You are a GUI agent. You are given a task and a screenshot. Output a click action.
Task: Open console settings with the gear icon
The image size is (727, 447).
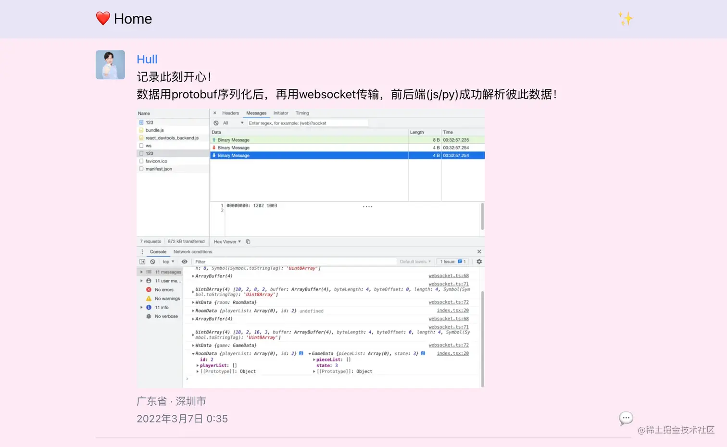pos(479,262)
